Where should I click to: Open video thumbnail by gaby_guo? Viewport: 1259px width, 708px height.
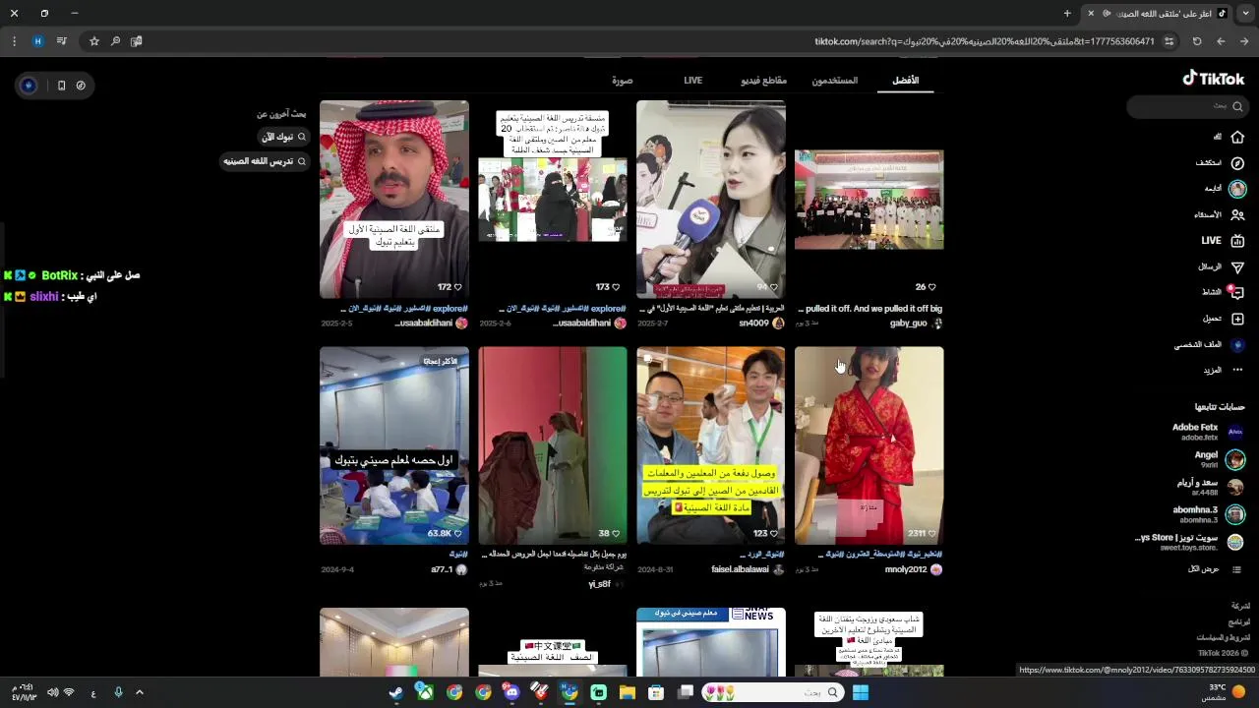869,200
